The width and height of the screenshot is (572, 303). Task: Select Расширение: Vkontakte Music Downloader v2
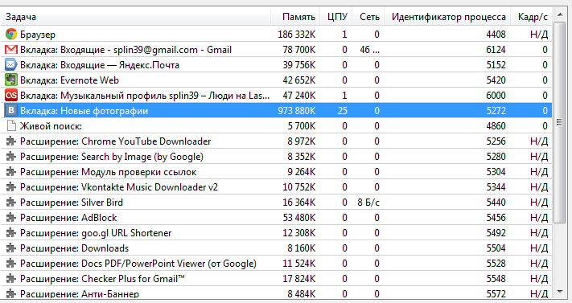(277, 187)
